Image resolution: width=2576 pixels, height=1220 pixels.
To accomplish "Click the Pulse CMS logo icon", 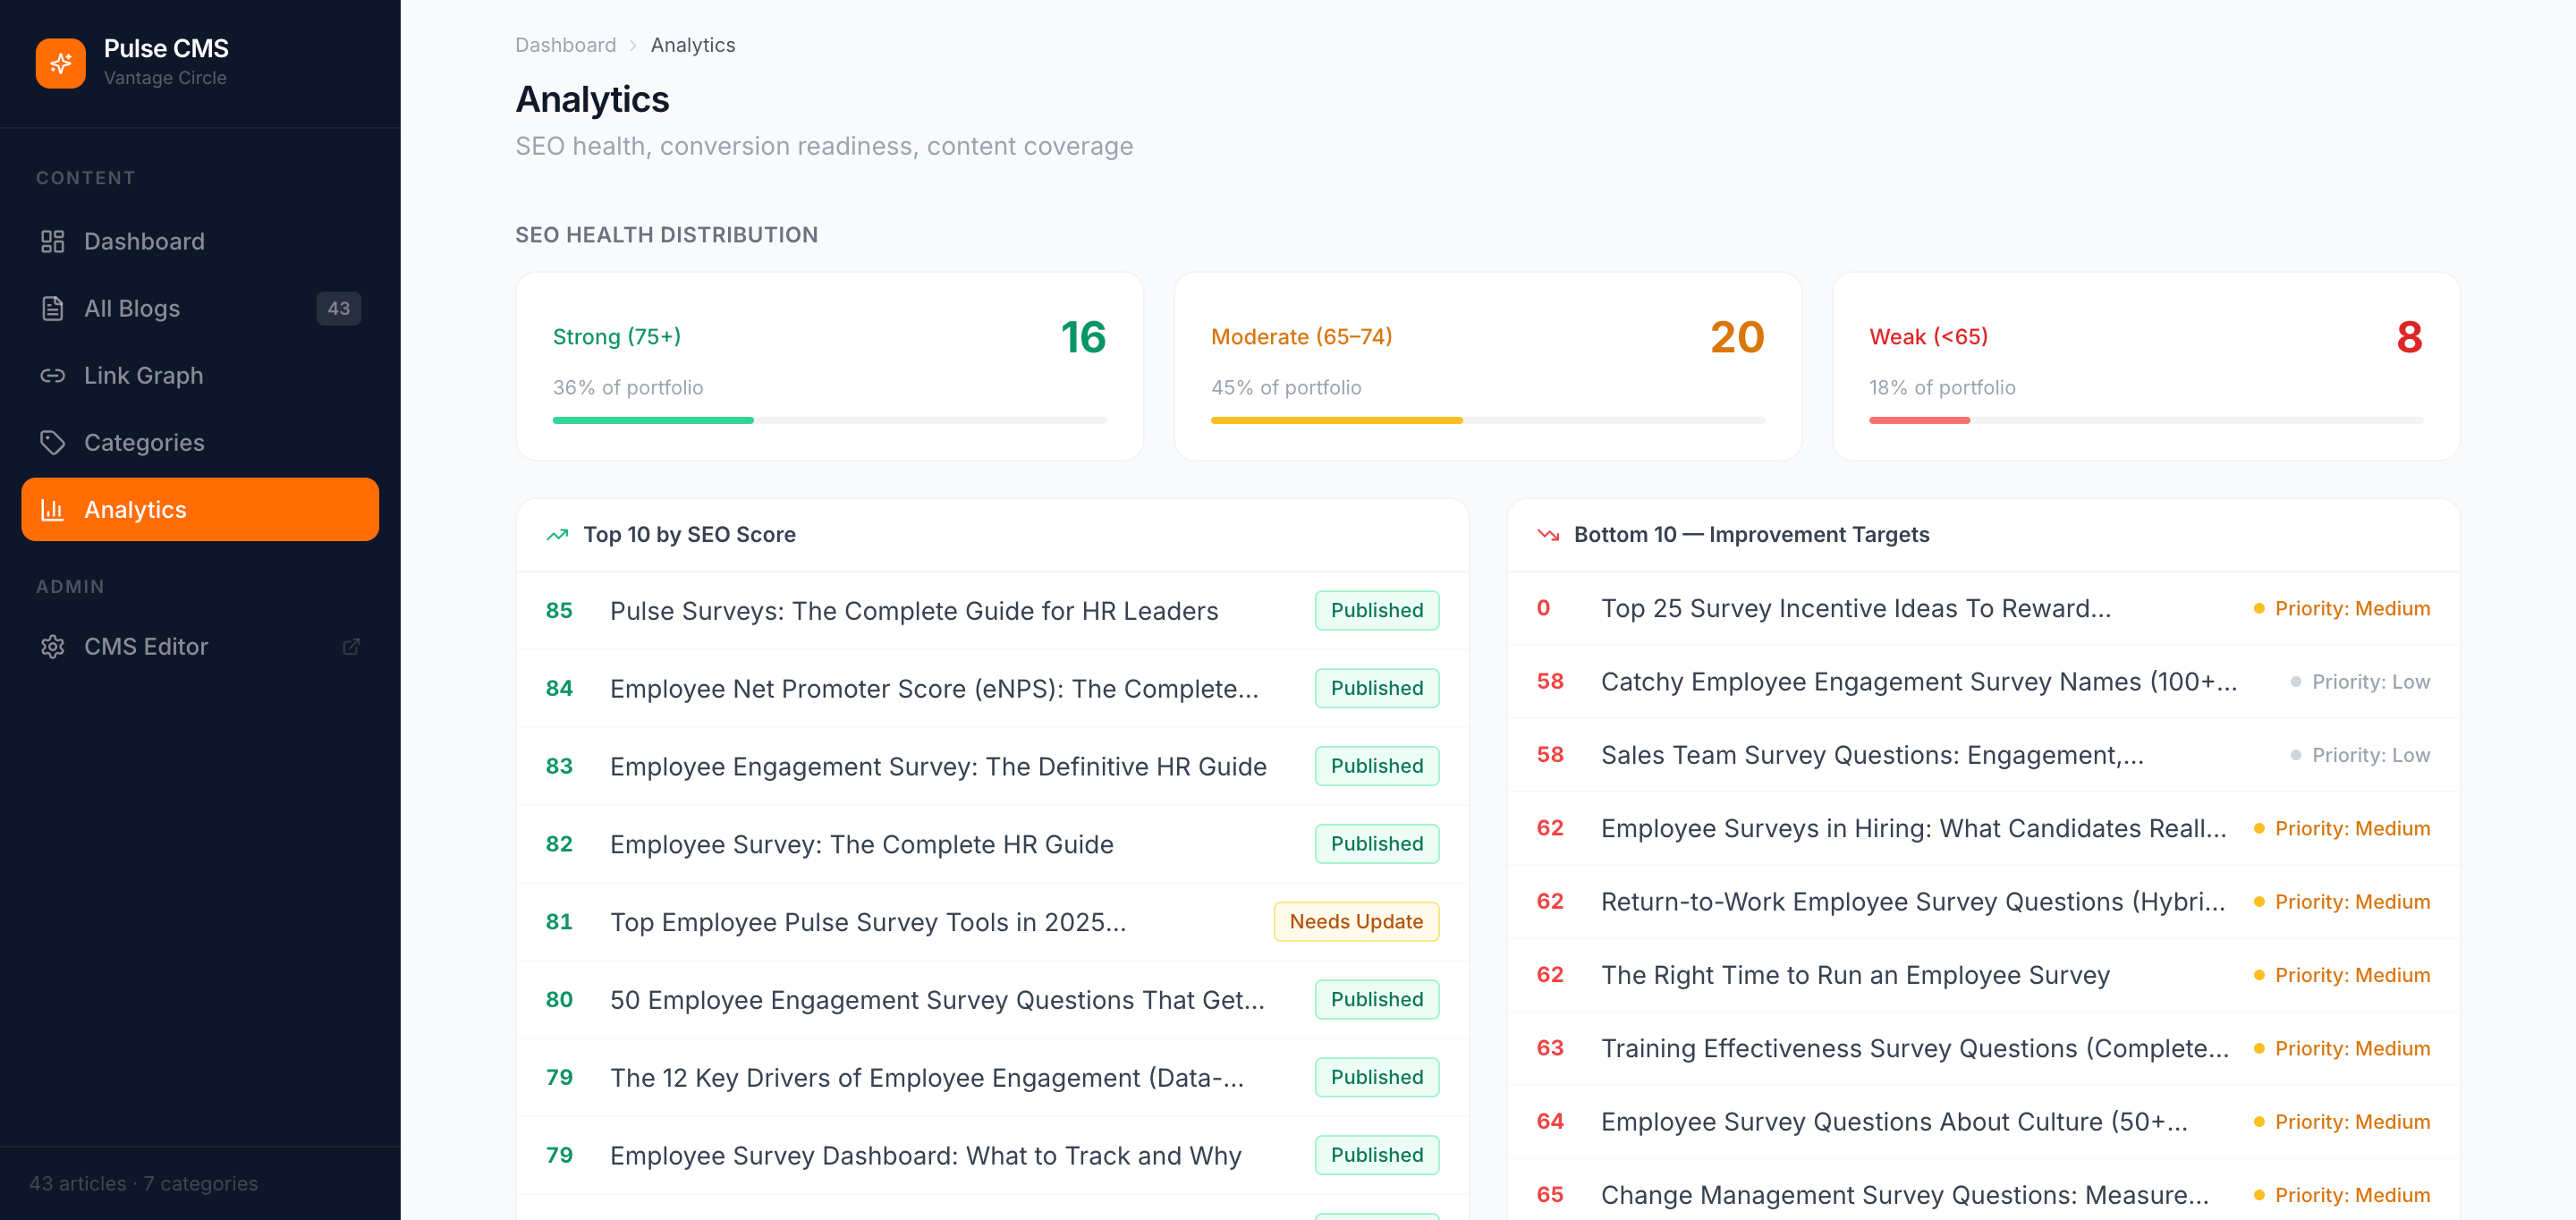I will [60, 63].
